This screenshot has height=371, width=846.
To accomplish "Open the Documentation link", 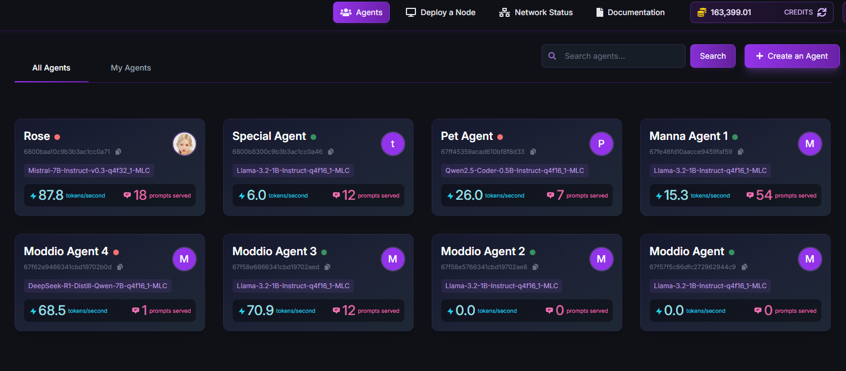I will coord(630,12).
